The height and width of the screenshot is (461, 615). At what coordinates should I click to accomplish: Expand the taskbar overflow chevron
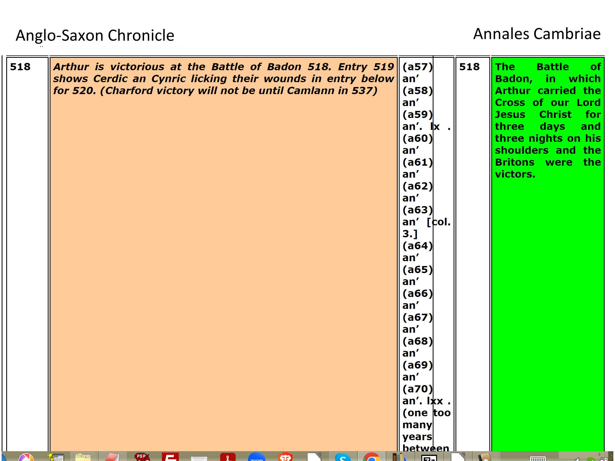pyautogui.click(x=599, y=454)
